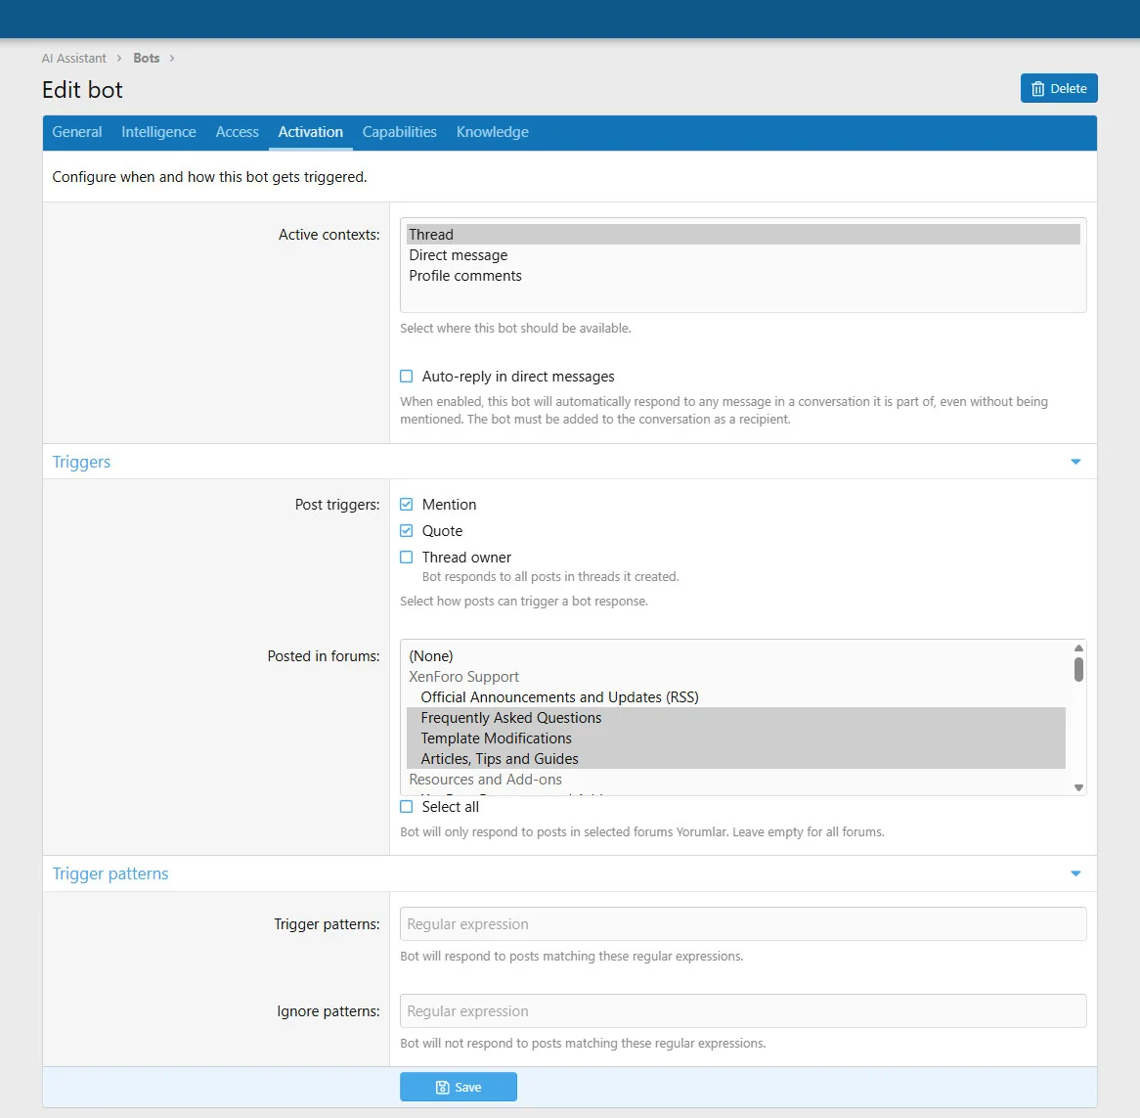Go to the Capabilities tab
1140x1118 pixels.
coord(399,132)
